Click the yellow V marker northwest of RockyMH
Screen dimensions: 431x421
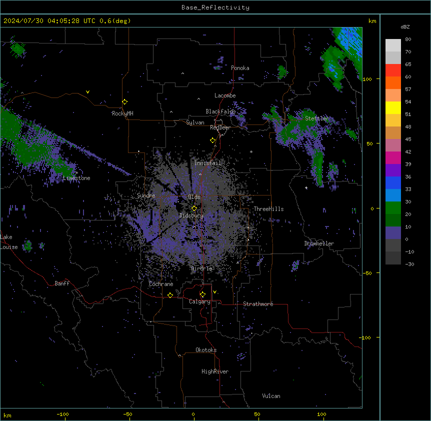tap(87, 92)
